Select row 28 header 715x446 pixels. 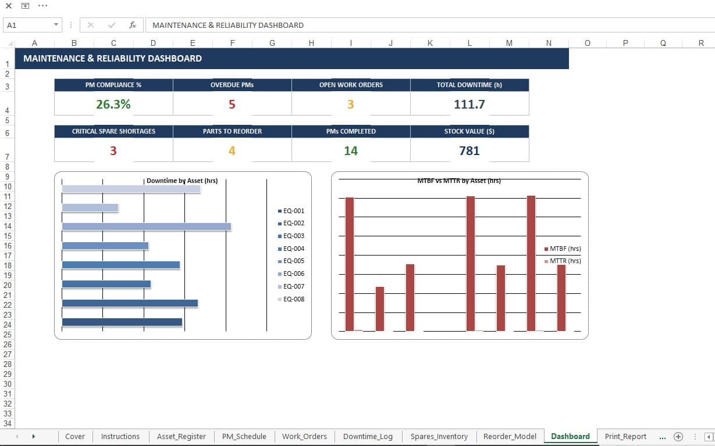click(7, 364)
